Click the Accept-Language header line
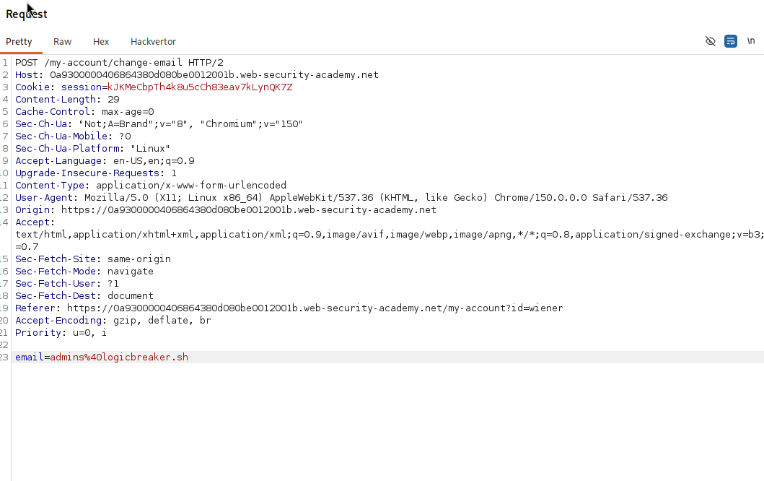 pyautogui.click(x=105, y=160)
